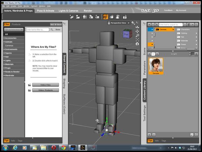Image resolution: width=202 pixels, height=152 pixels.
Task: Click the view orientation cube
Action: pos(127,34)
